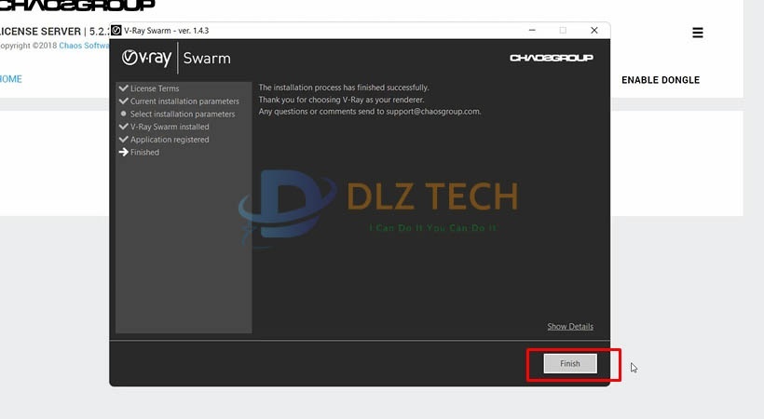Select the Current installation parameters step

[x=184, y=101]
